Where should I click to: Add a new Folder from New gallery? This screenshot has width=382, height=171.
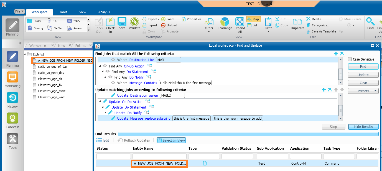(34, 21)
